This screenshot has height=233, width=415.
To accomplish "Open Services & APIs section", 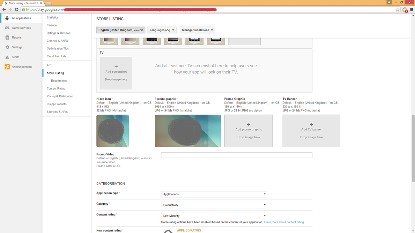I will pyautogui.click(x=57, y=112).
